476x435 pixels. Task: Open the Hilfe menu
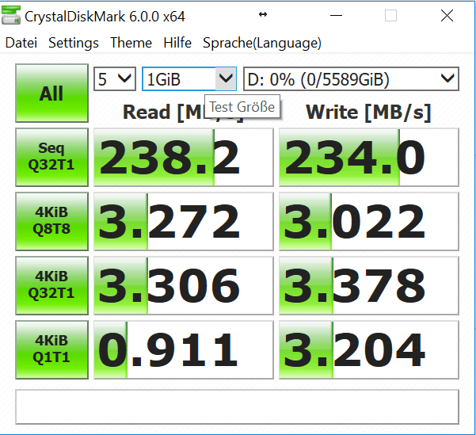point(177,43)
